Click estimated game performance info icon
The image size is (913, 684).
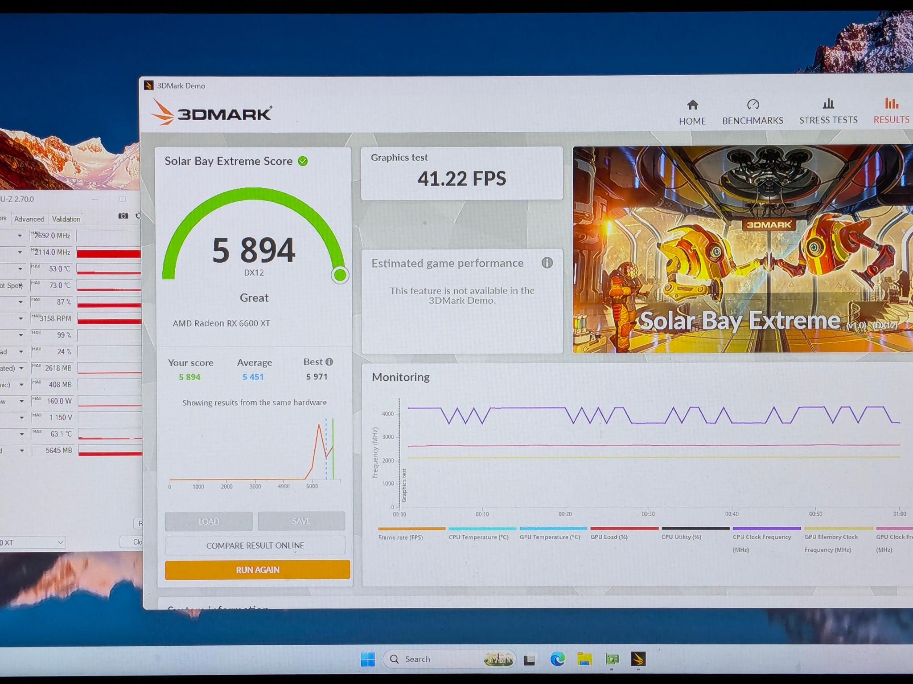pos(547,263)
